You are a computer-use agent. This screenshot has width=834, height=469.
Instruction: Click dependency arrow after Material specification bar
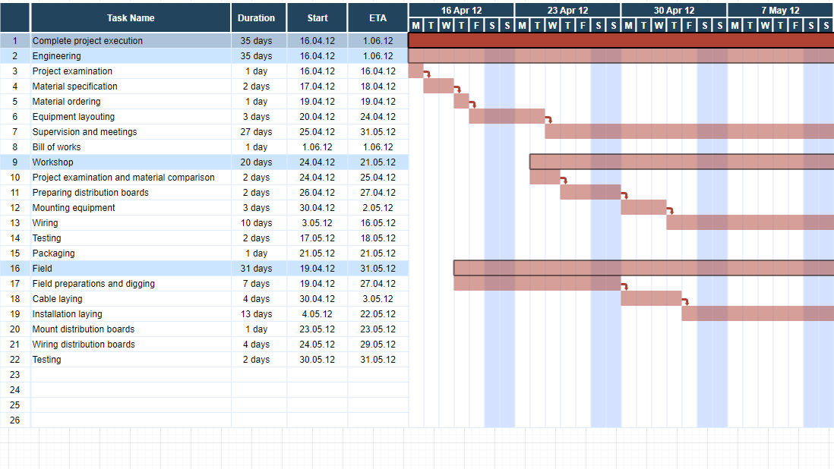pos(458,90)
